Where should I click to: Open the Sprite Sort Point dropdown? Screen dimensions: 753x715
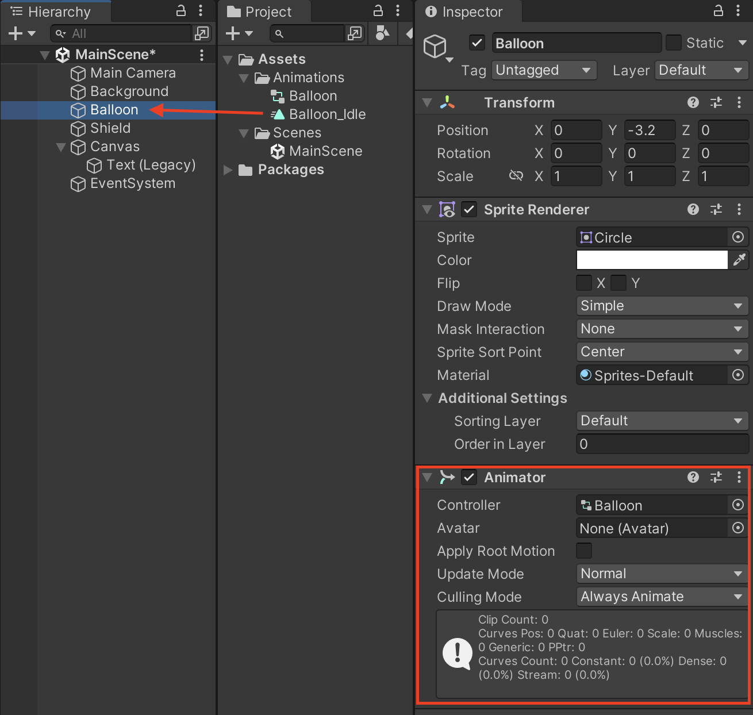tap(662, 352)
